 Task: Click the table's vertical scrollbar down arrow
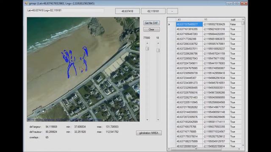[243, 145]
